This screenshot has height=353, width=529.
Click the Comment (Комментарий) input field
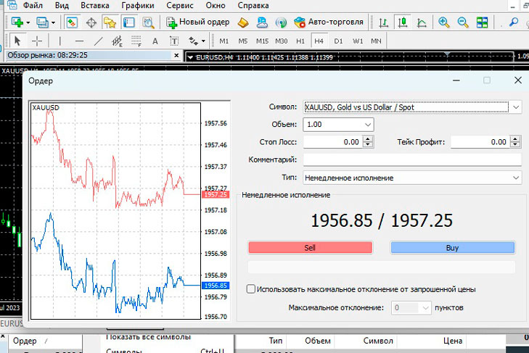point(412,159)
